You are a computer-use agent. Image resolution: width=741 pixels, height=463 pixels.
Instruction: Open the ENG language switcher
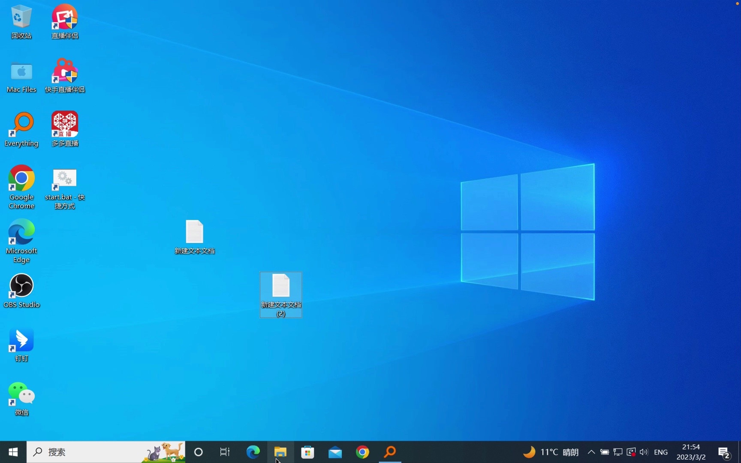pos(661,452)
